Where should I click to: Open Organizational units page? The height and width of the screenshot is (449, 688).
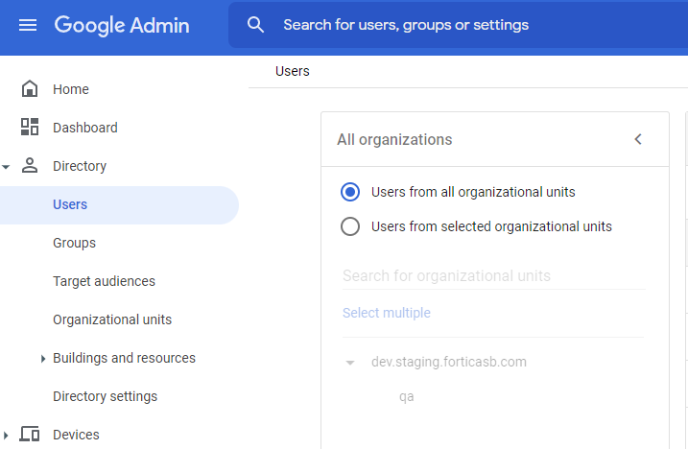coord(112,319)
